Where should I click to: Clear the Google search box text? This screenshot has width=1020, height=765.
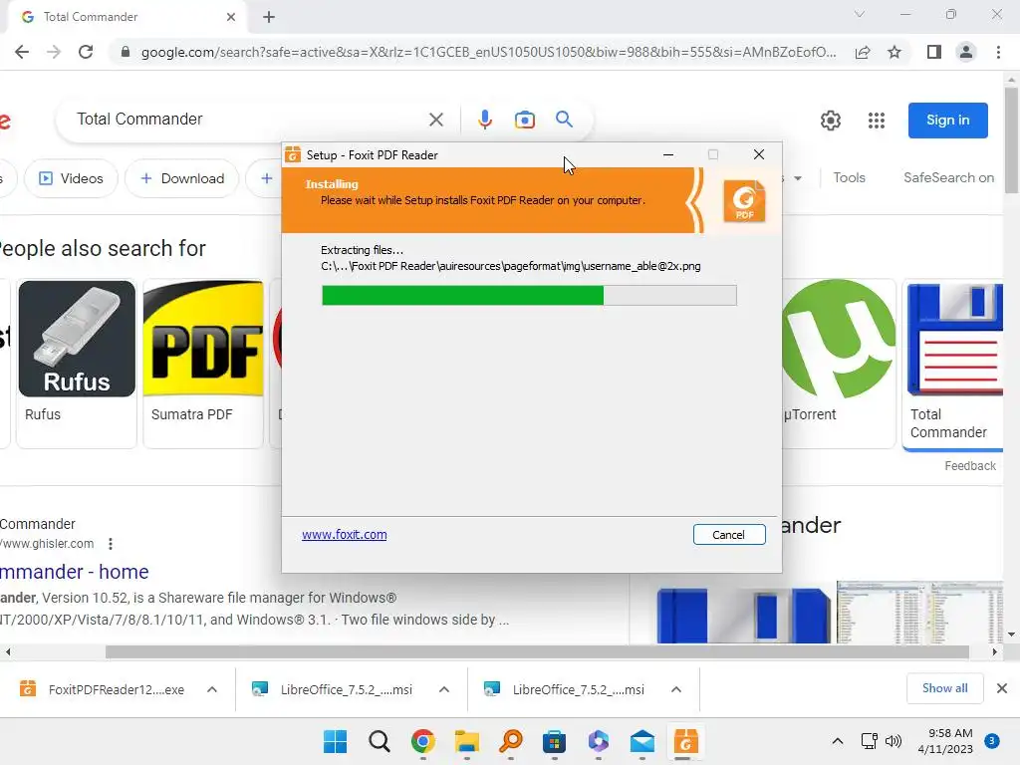pyautogui.click(x=436, y=120)
